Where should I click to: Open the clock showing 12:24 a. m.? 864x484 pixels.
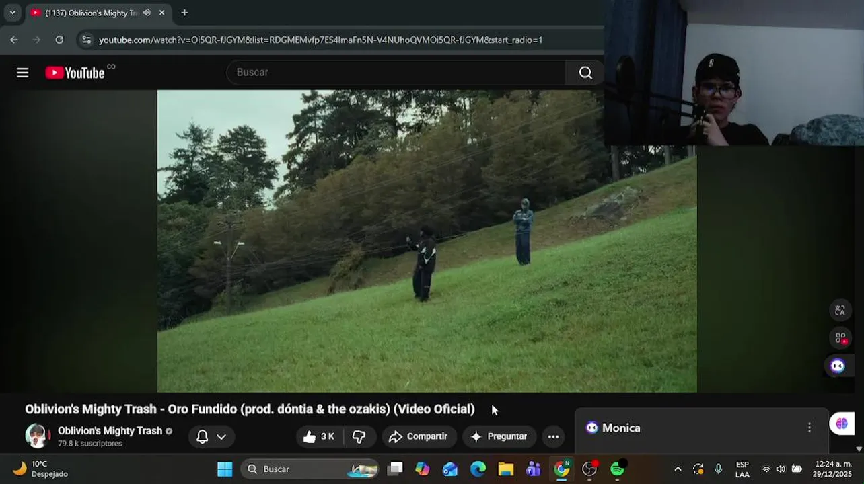pyautogui.click(x=833, y=469)
